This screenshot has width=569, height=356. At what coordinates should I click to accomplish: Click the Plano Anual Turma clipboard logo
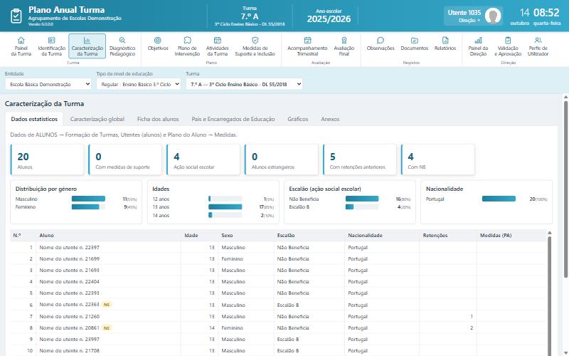point(16,16)
